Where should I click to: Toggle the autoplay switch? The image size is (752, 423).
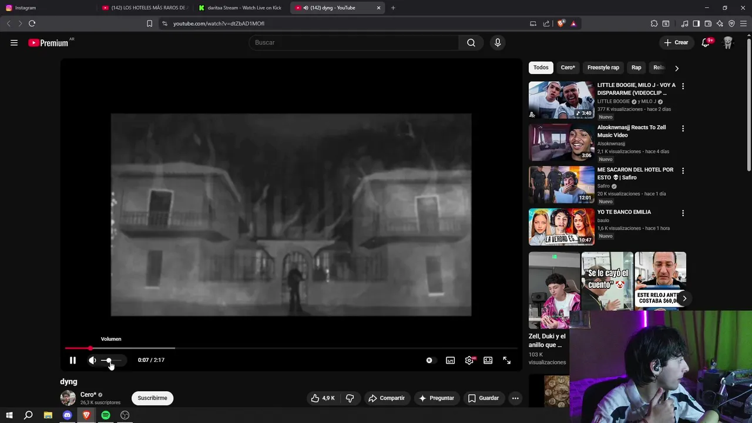pos(431,360)
